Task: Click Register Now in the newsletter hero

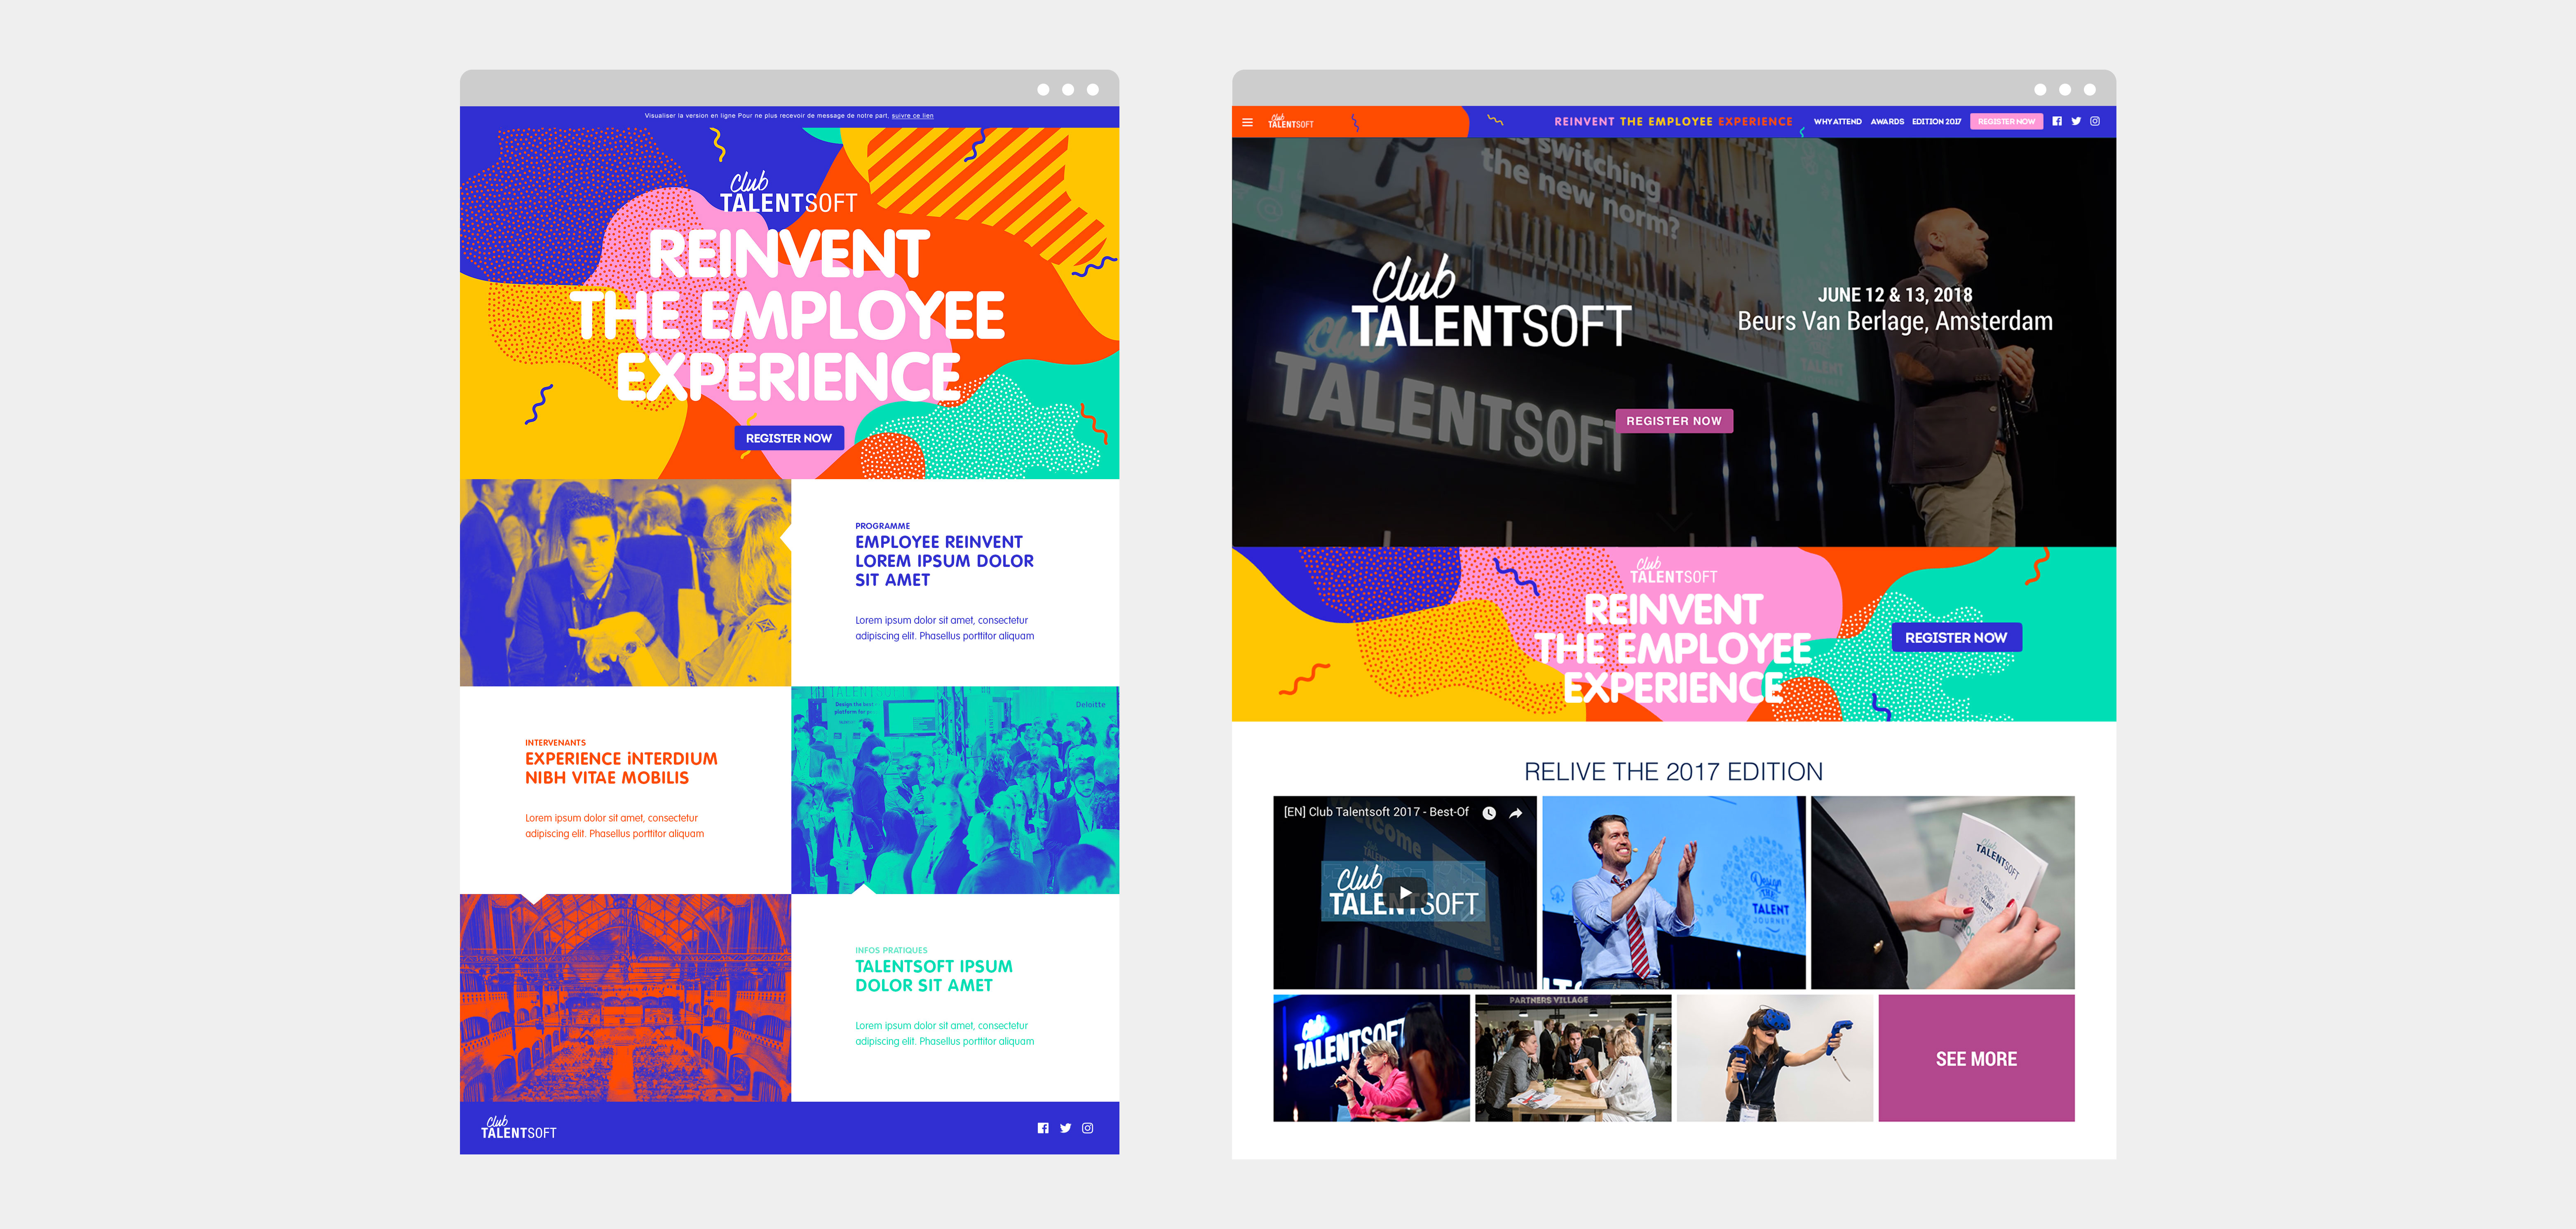Action: (789, 438)
